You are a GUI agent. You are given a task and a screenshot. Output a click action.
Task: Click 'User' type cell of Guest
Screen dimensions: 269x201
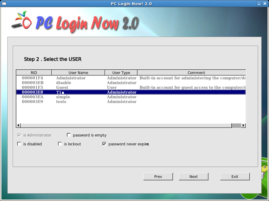tap(112, 88)
